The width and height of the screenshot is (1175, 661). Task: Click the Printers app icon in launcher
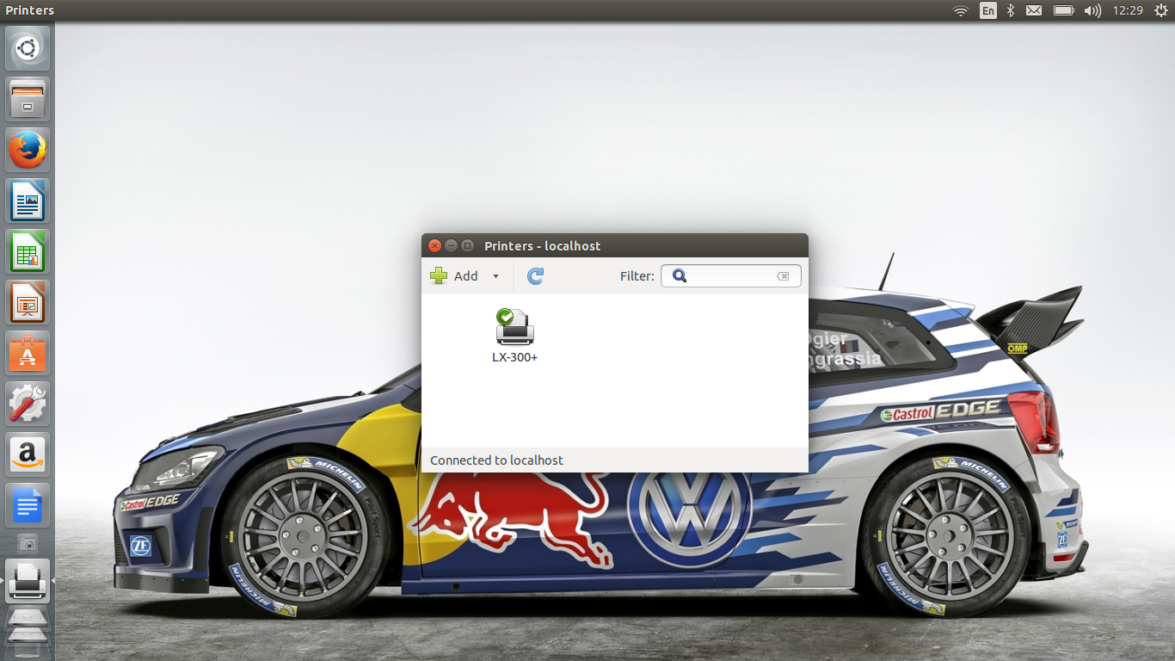(28, 581)
